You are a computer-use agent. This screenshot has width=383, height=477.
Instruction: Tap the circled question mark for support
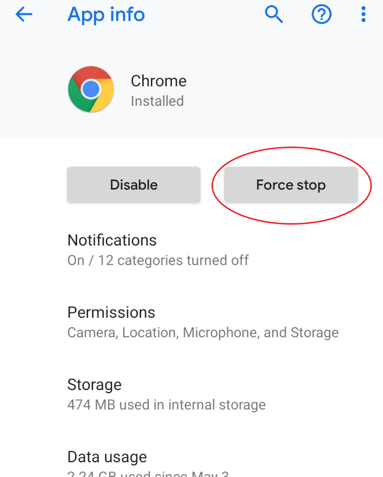(321, 14)
